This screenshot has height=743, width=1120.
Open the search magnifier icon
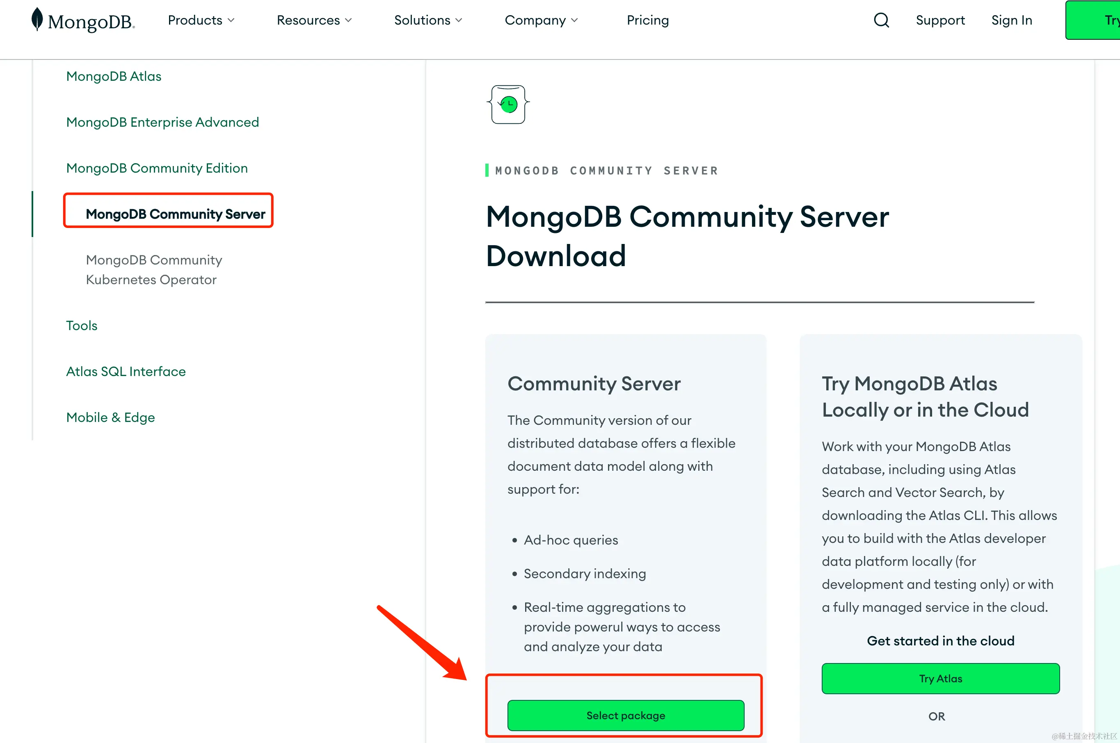(881, 21)
